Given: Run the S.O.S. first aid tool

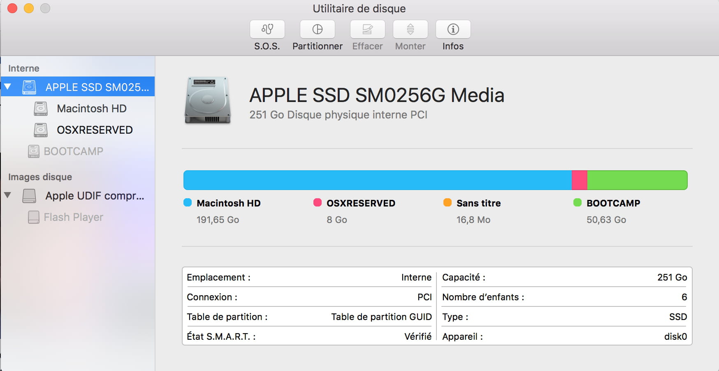Looking at the screenshot, I should 267,29.
